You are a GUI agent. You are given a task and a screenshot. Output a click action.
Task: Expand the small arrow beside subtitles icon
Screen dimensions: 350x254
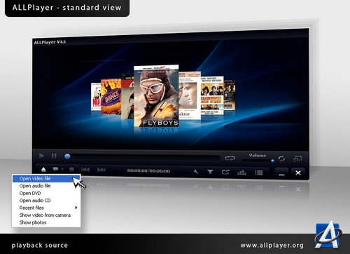click(x=62, y=170)
